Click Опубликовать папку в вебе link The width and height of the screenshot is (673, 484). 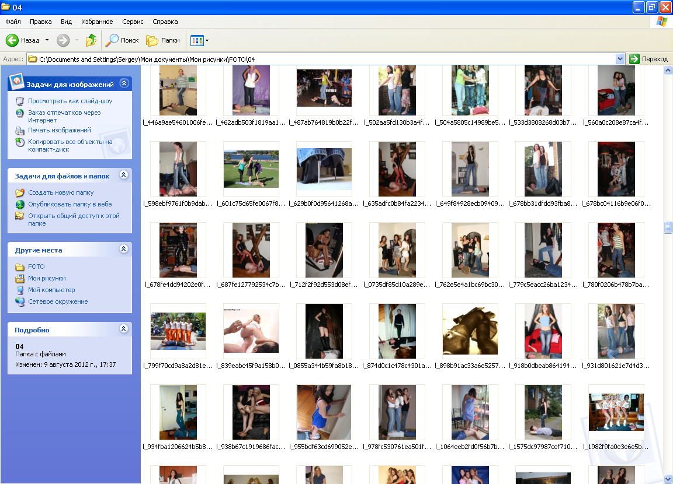coord(70,204)
